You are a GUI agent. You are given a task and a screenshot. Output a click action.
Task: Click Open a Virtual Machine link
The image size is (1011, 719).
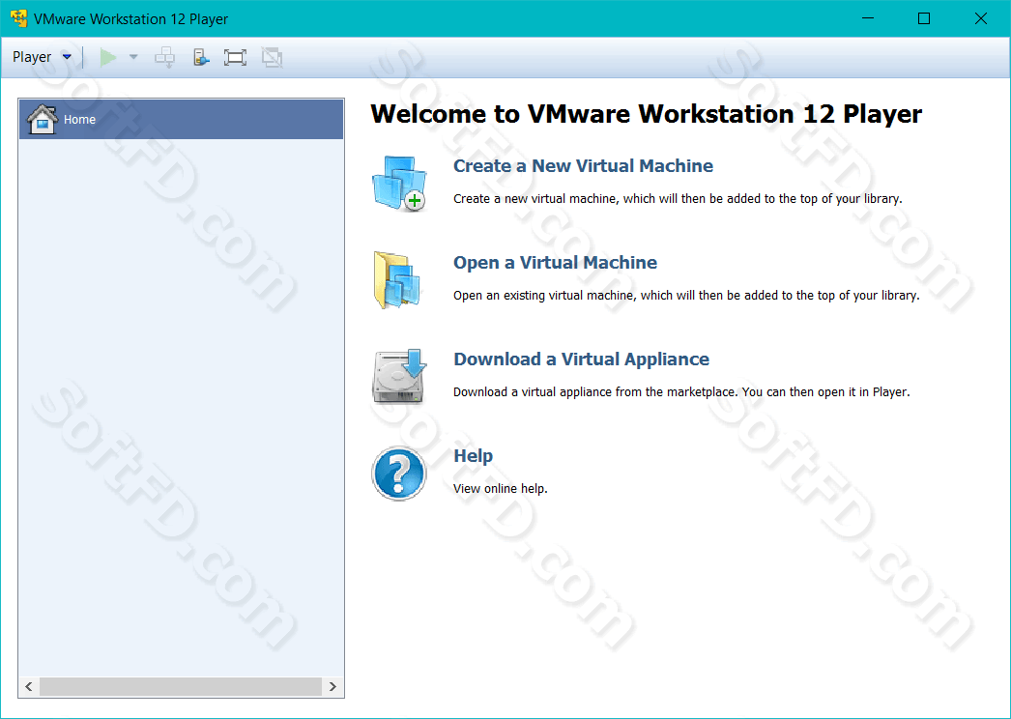(555, 263)
